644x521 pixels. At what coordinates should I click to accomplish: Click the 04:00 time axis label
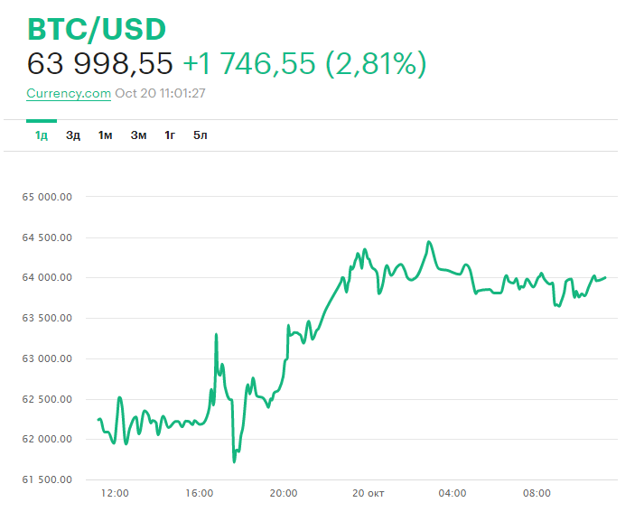coord(453,493)
